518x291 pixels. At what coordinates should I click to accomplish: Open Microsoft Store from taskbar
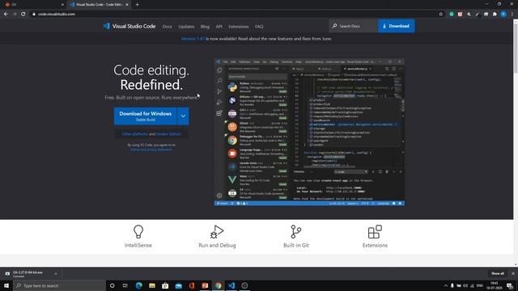tap(165, 285)
